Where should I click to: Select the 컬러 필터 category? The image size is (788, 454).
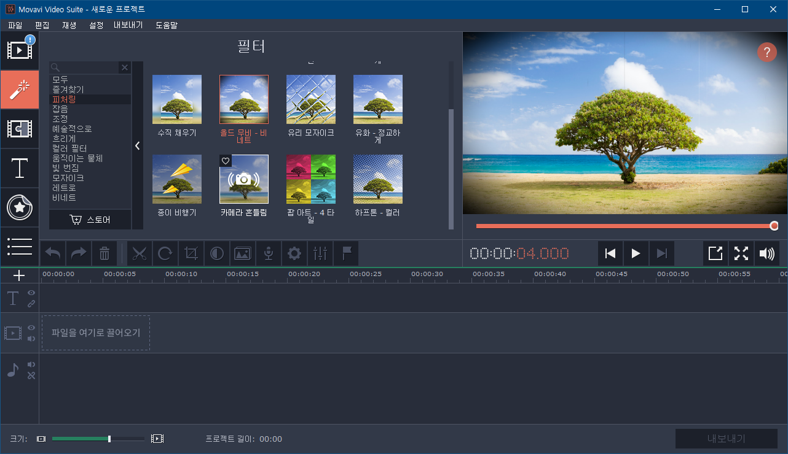pyautogui.click(x=90, y=148)
